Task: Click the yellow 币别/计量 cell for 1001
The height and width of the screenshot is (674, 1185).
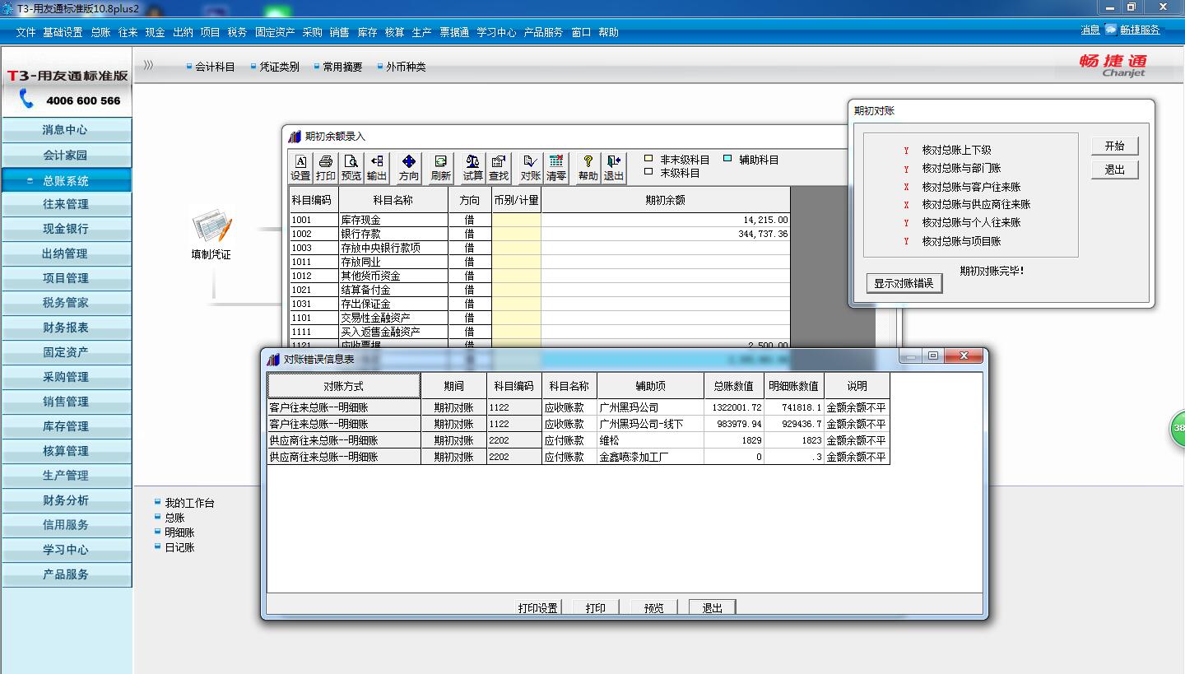Action: pos(517,220)
